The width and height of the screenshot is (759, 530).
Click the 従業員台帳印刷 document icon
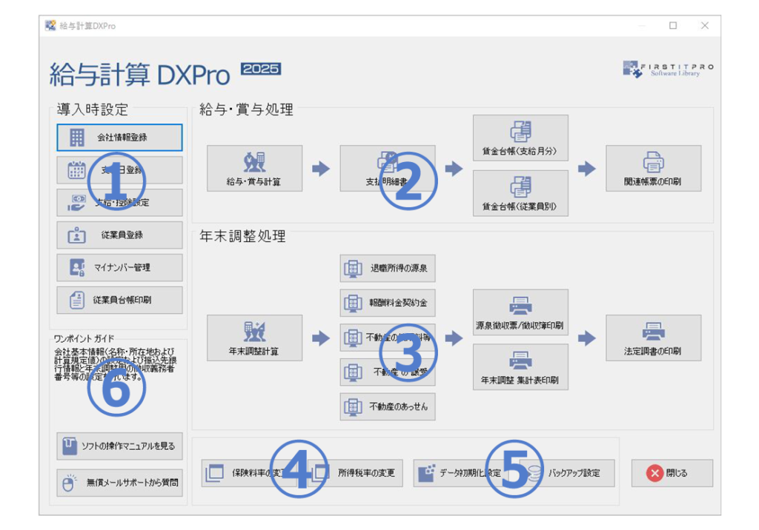point(76,301)
